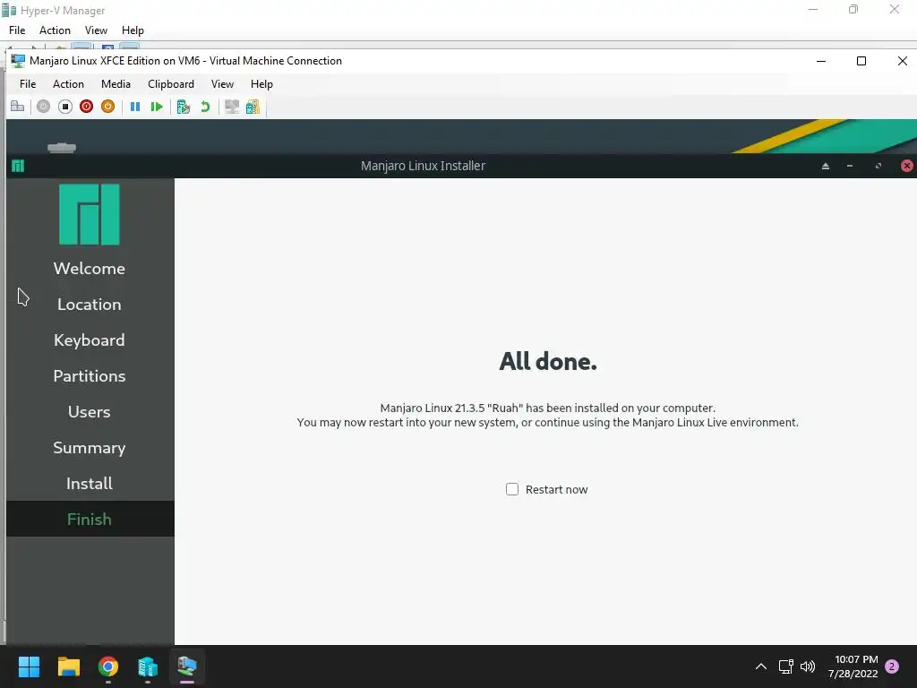917x688 pixels.
Task: Open the Windows Start menu
Action: (x=29, y=666)
